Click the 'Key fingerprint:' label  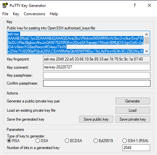18,59
